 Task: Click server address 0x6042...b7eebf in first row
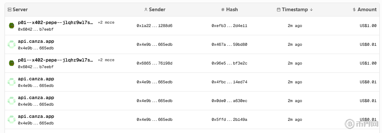(x=36, y=29)
